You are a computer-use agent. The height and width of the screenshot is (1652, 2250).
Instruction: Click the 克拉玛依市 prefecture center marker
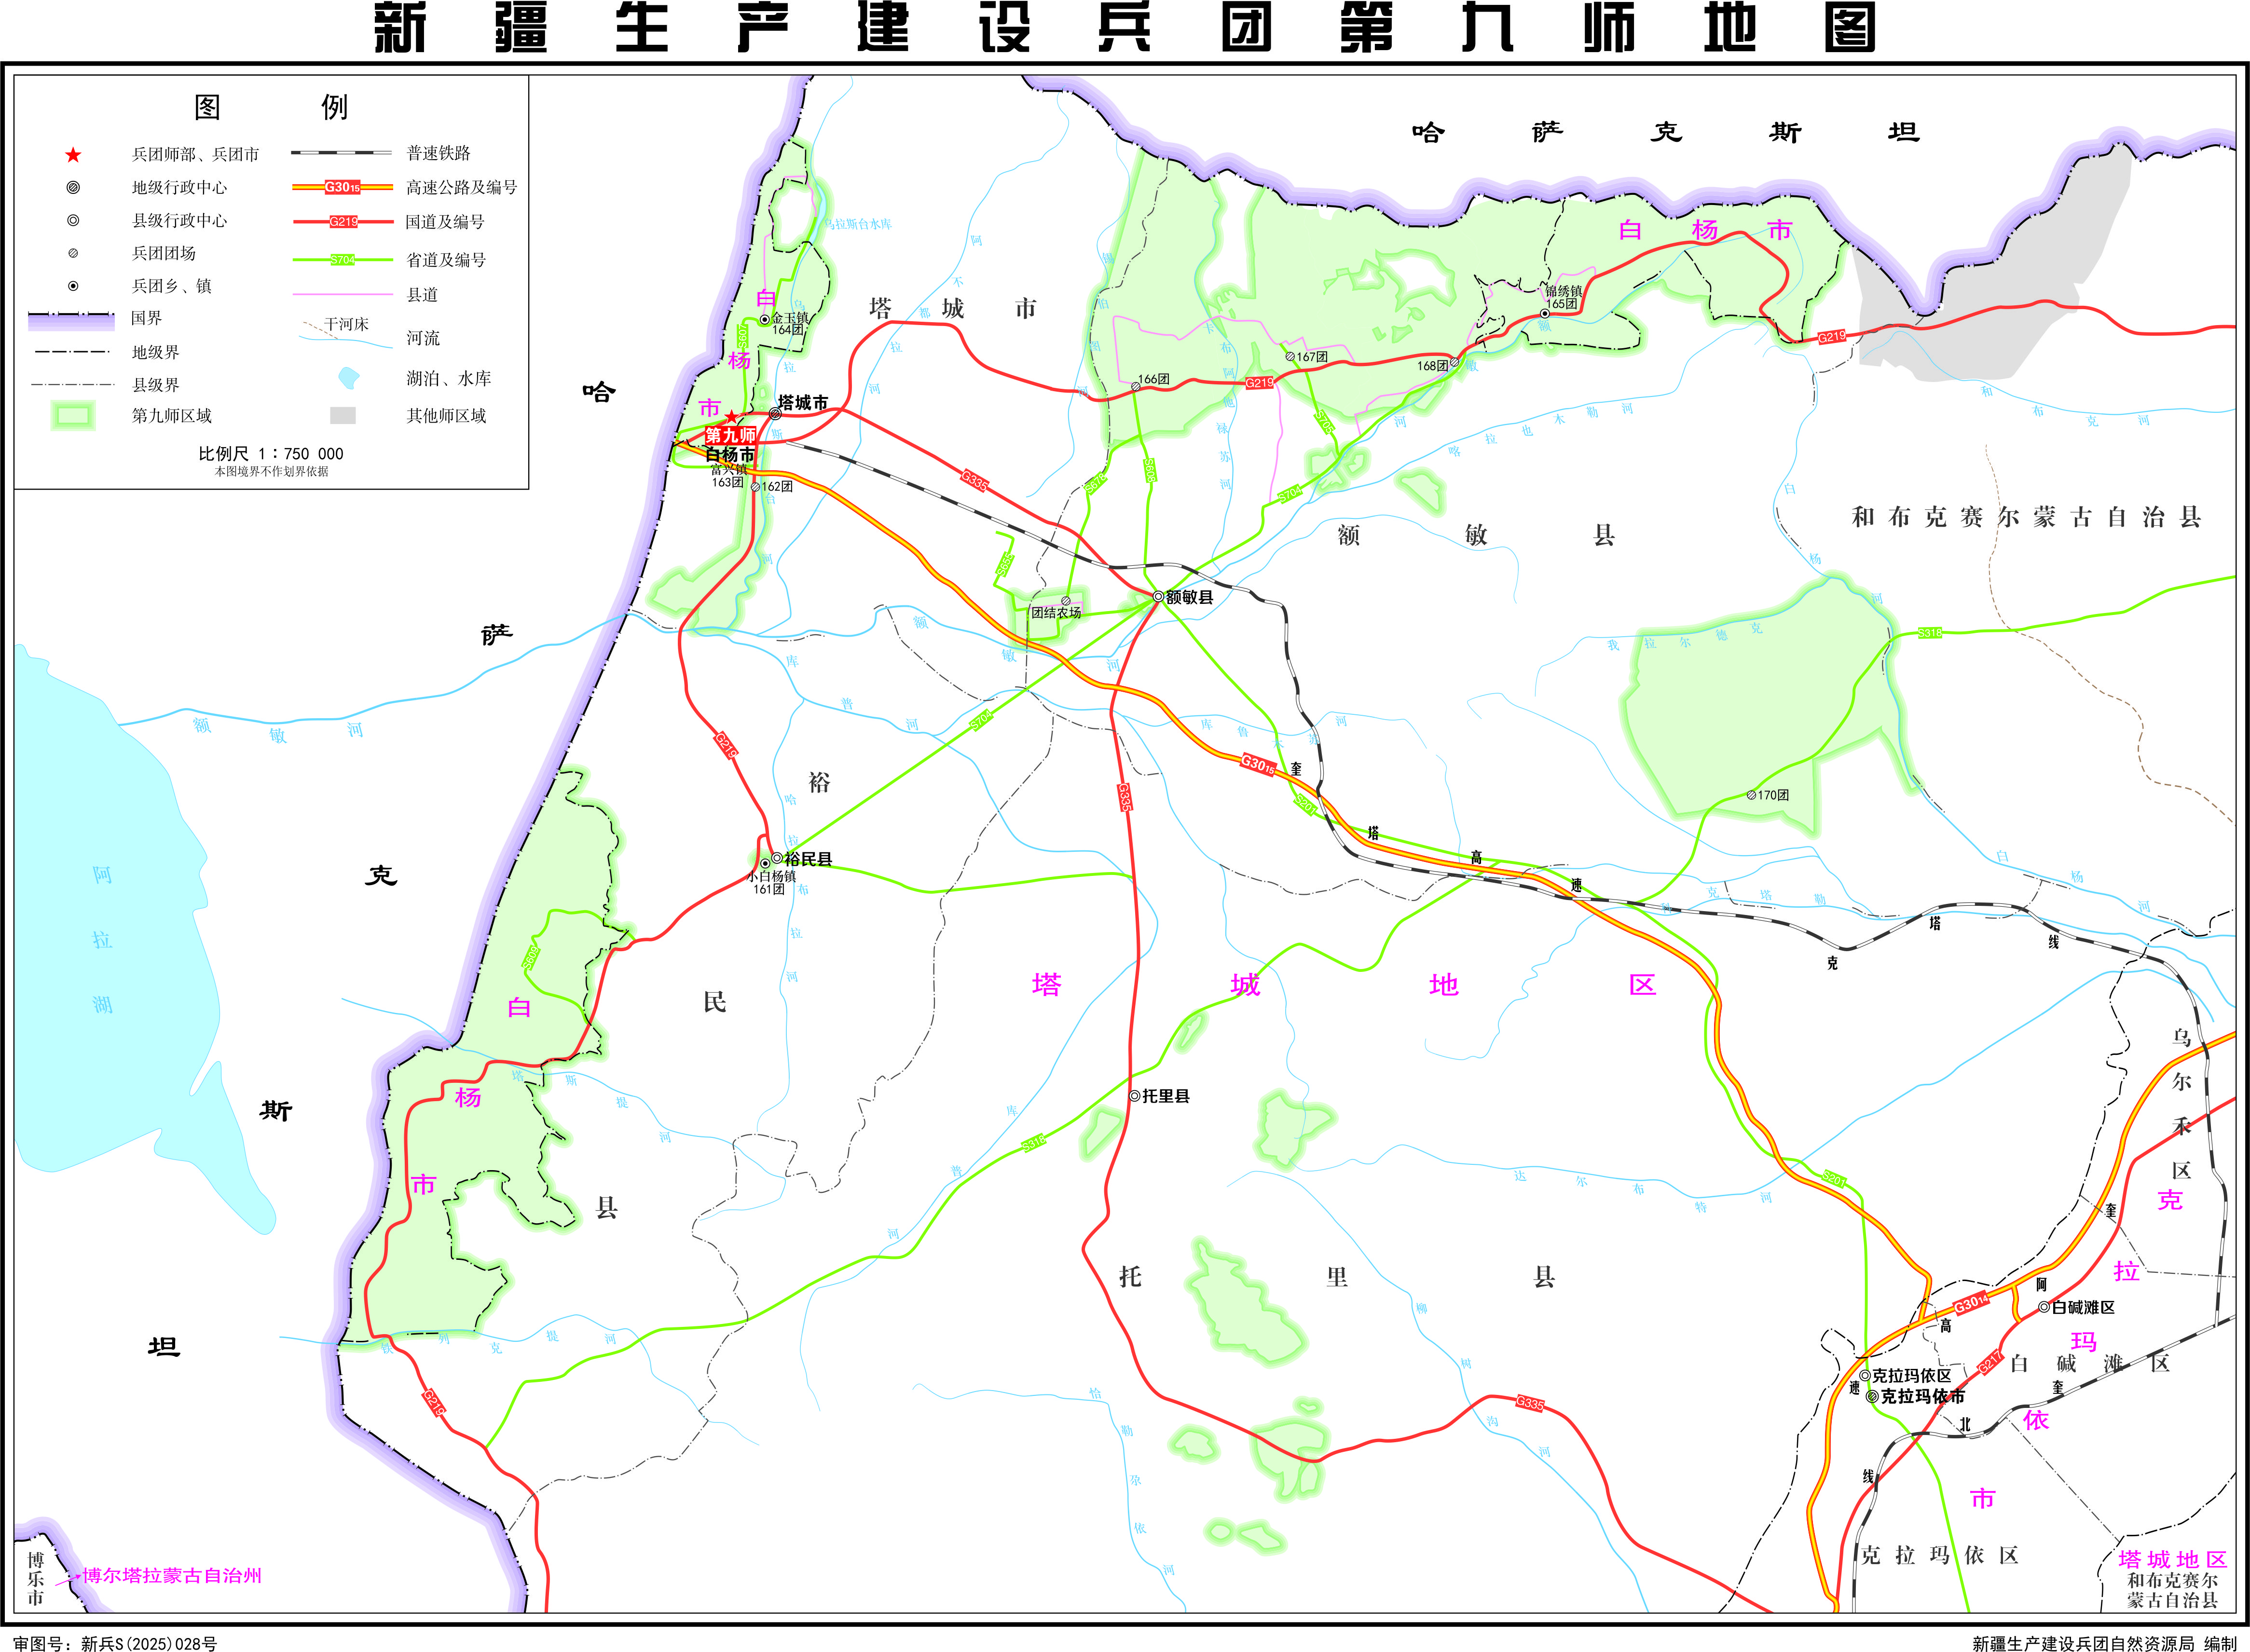1872,1396
